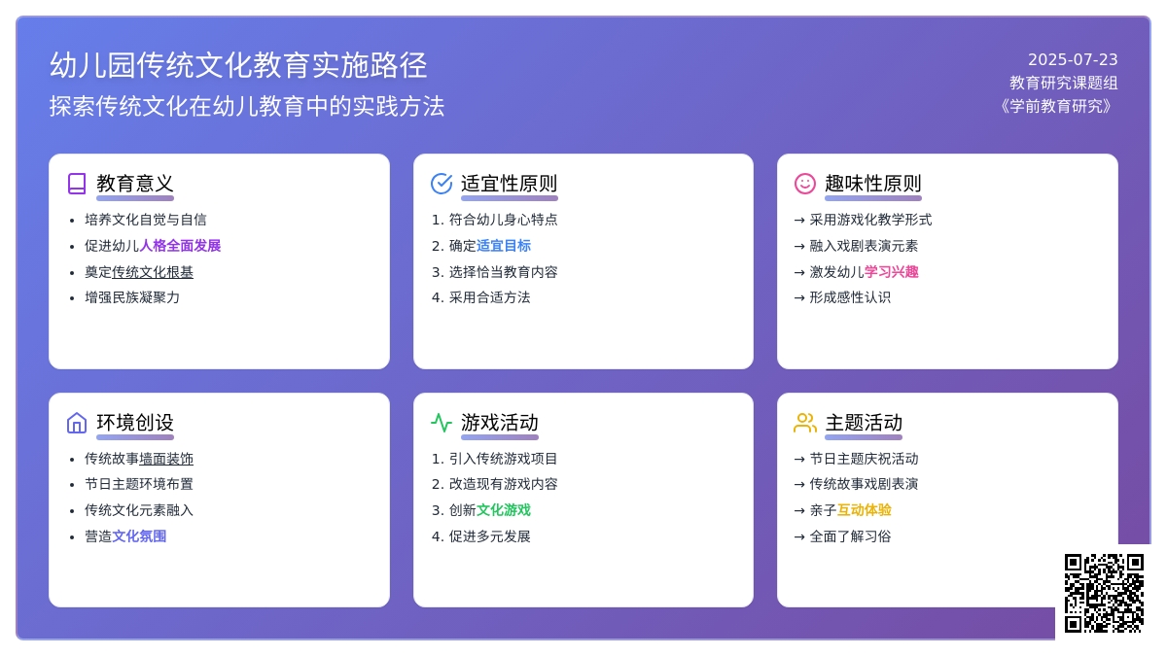
Task: Click list item 促进多元发展
Action: coord(490,536)
